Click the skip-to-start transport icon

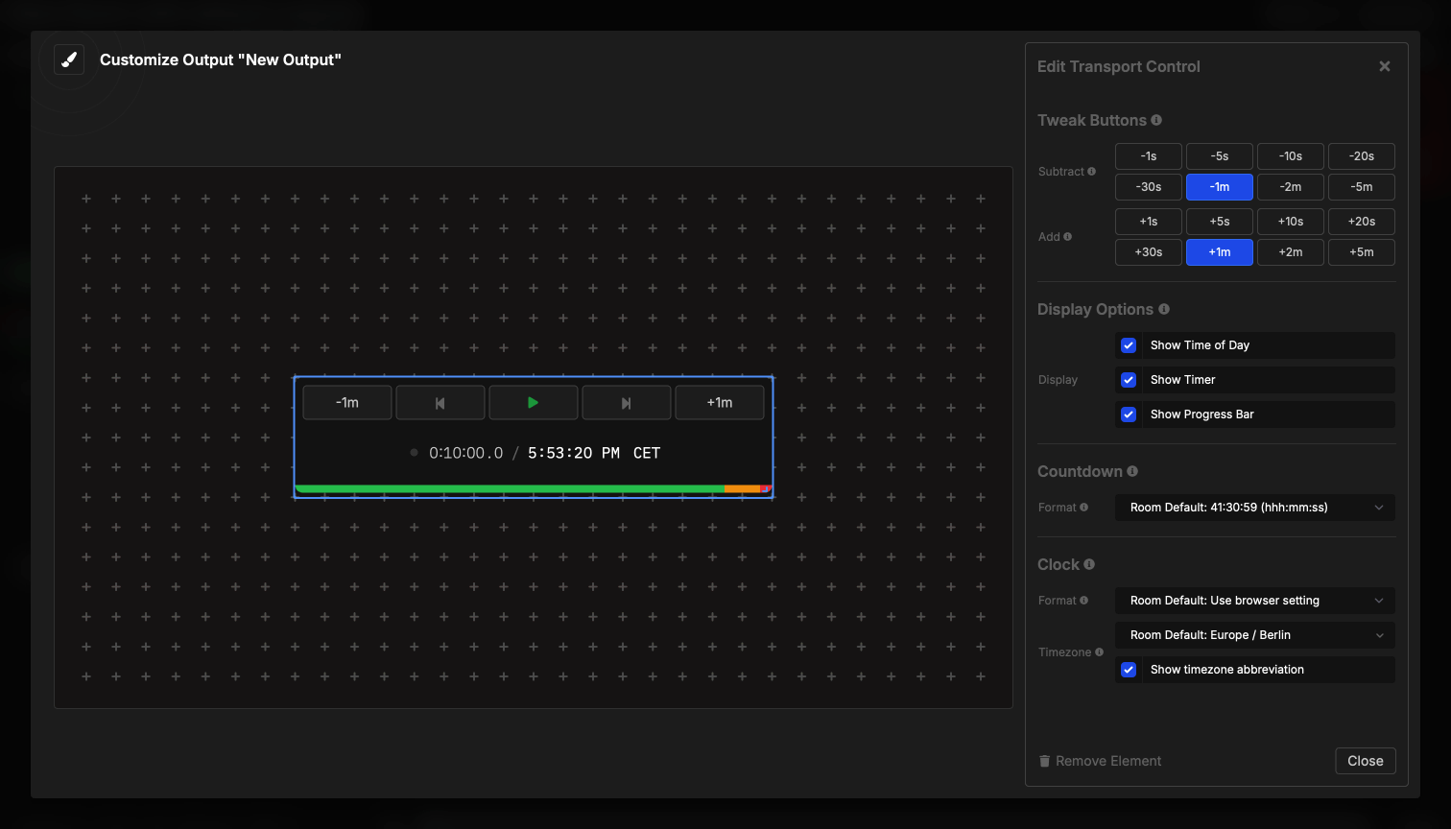pyautogui.click(x=440, y=402)
